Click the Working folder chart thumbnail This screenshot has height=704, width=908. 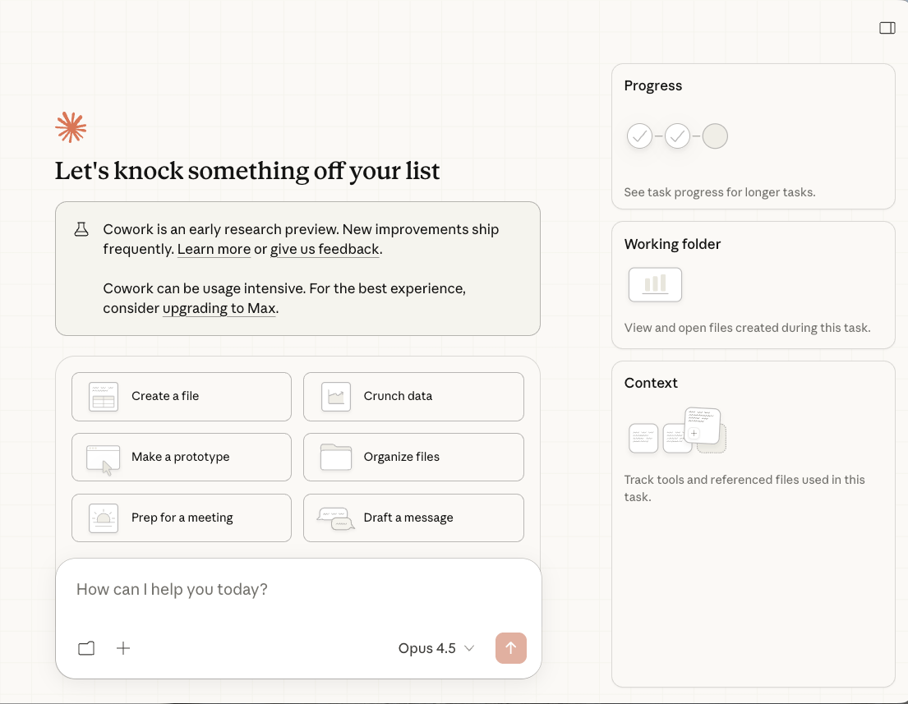coord(655,285)
